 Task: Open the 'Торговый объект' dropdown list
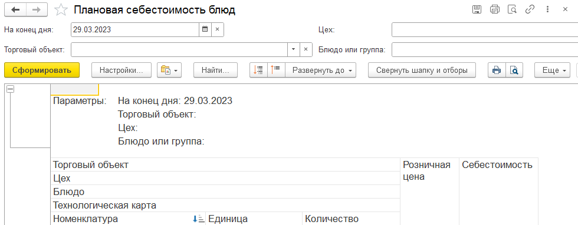point(294,49)
